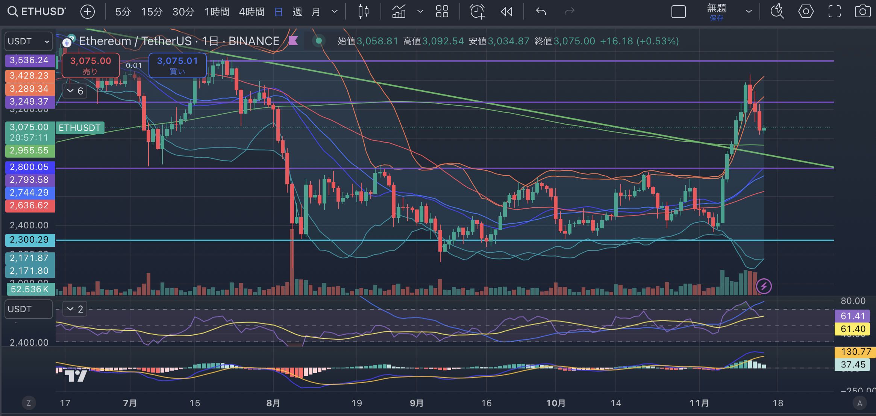Select the 2,300.29 cyan price label
Image resolution: width=876 pixels, height=416 pixels.
pyautogui.click(x=30, y=240)
